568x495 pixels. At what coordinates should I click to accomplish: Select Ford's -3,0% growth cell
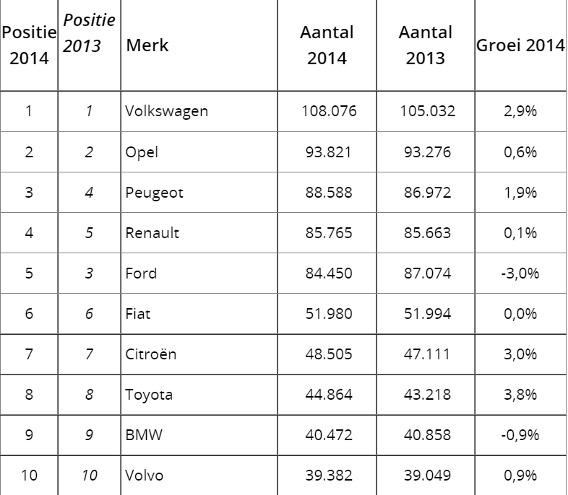pyautogui.click(x=520, y=273)
